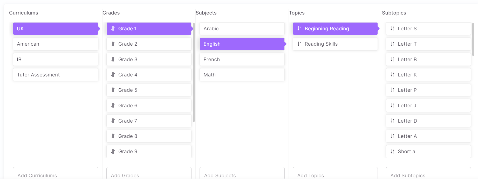Image resolution: width=478 pixels, height=184 pixels.
Task: Click the sort icon next to Letter S
Action: (x=392, y=29)
